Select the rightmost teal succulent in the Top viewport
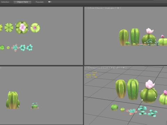This screenshot has width=167, height=125. click(x=30, y=48)
